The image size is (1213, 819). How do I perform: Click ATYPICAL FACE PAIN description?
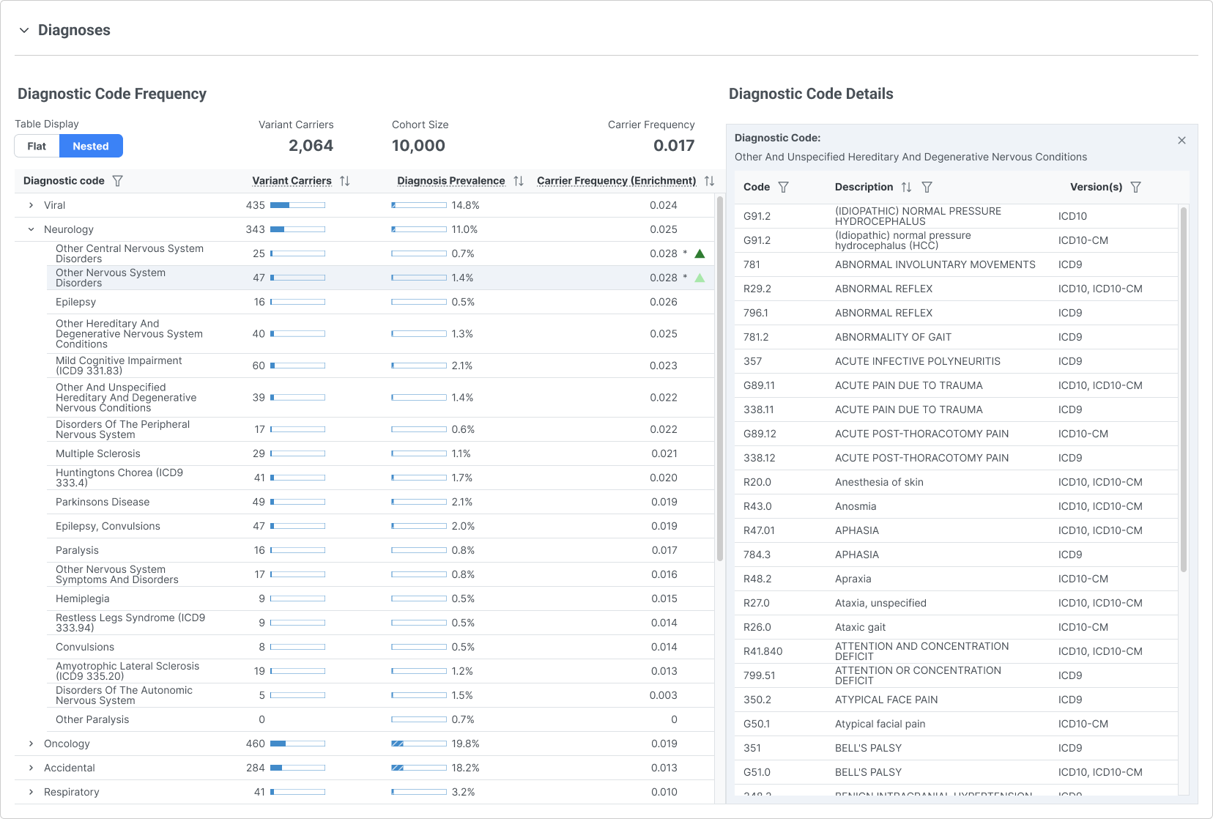point(886,700)
